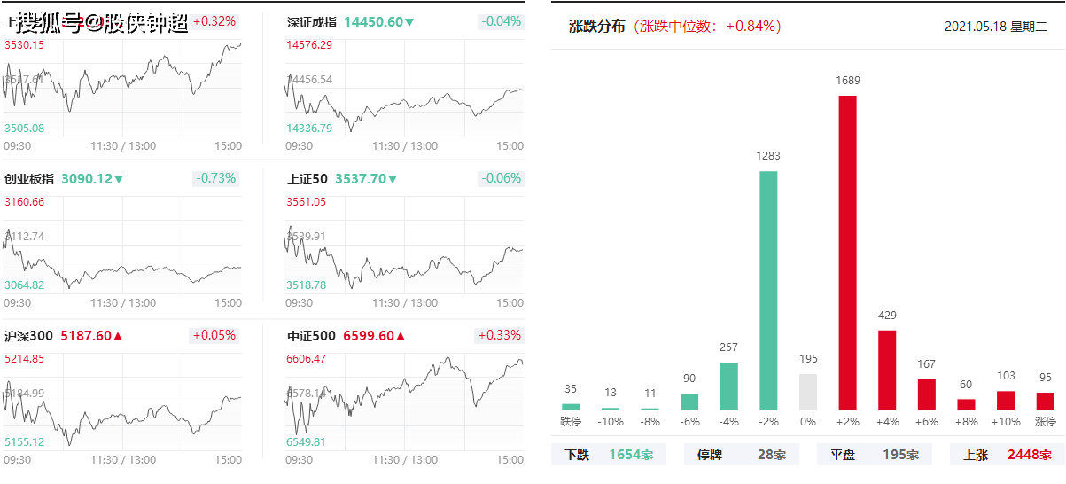
Task: Click the green -2% bar (1283)
Action: click(x=768, y=290)
